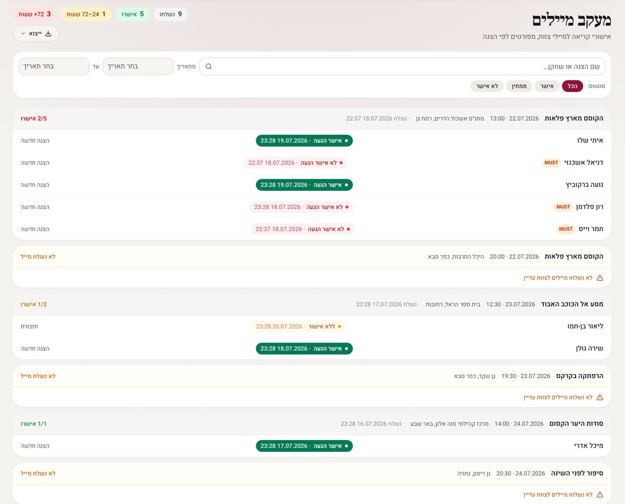The image size is (625, 504).
Task: Click מיכל אדרי confirmed arrival badge
Action: coord(304,446)
